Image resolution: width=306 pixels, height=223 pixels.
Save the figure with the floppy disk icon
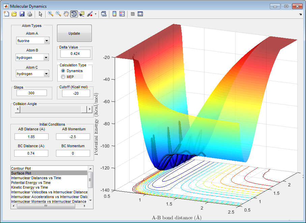click(22, 14)
